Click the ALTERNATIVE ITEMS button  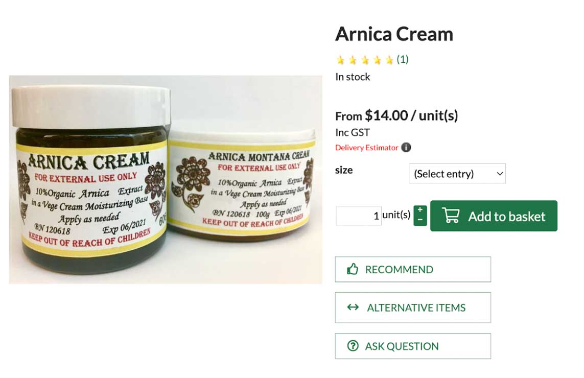click(413, 308)
